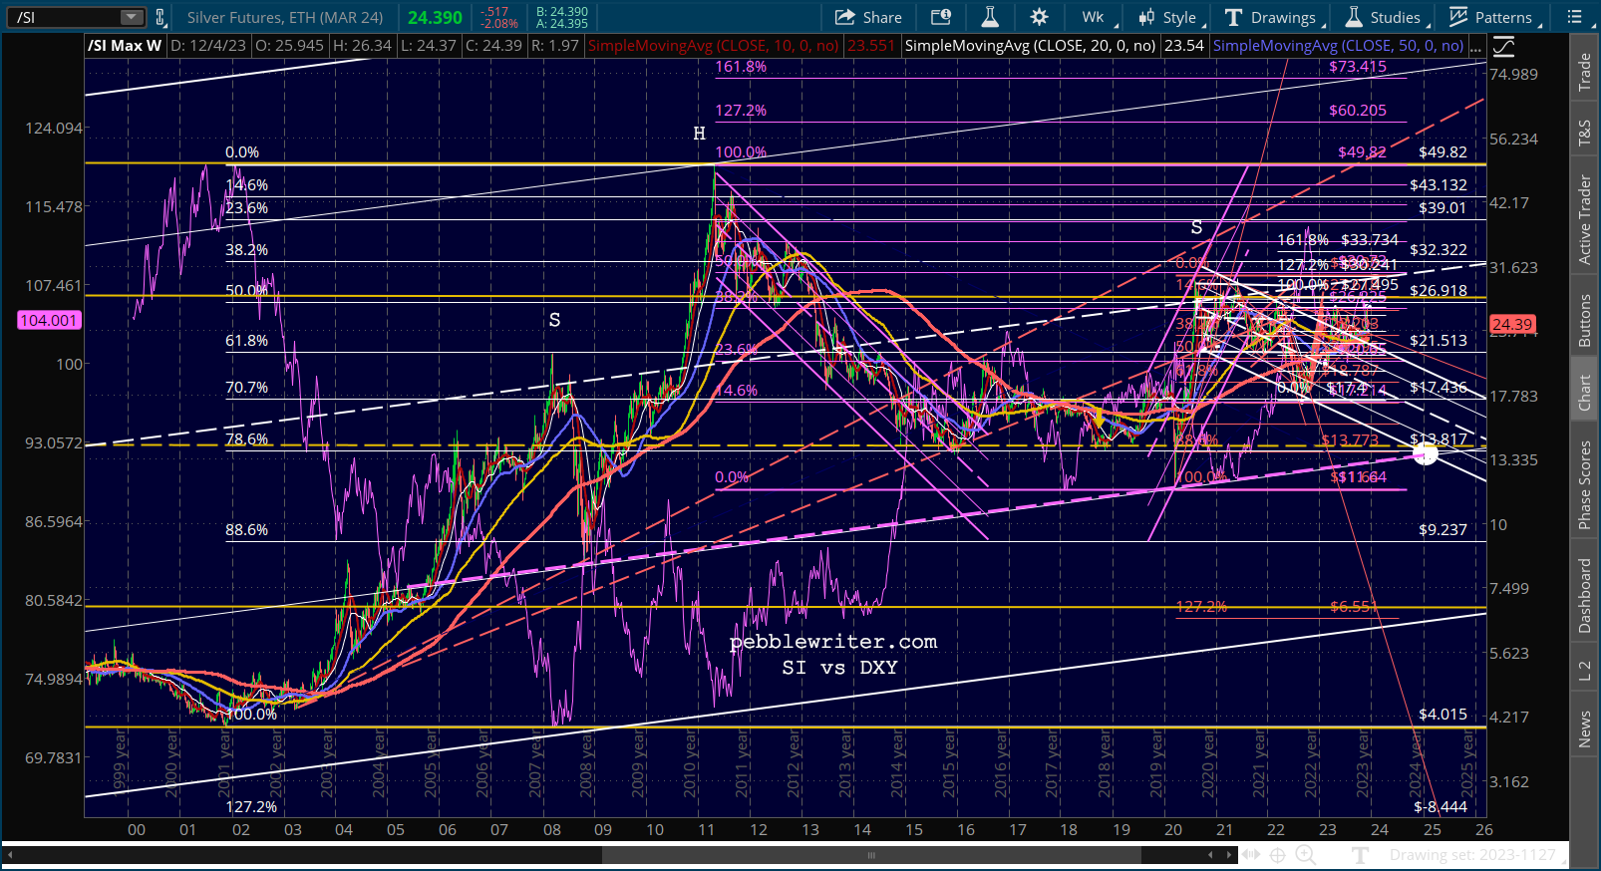Screen dimensions: 1601x871
Task: Open the flask Product Depth icon
Action: 990,17
